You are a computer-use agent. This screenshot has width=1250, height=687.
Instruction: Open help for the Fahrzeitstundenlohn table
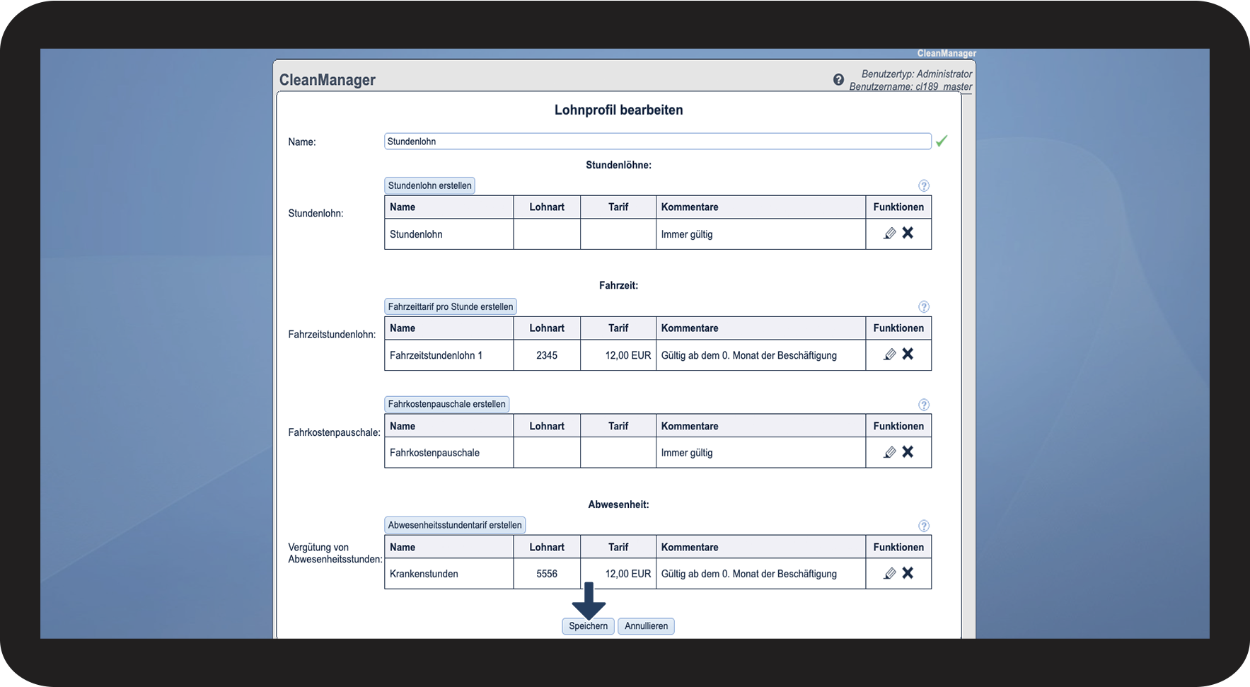[x=923, y=306]
